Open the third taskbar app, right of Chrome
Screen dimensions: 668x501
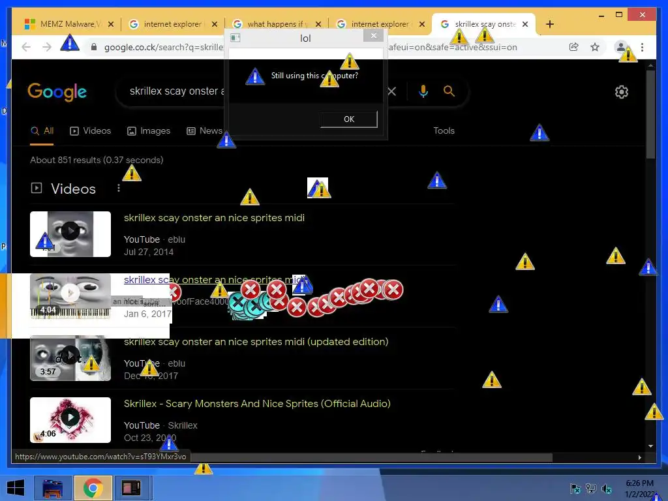coord(132,488)
